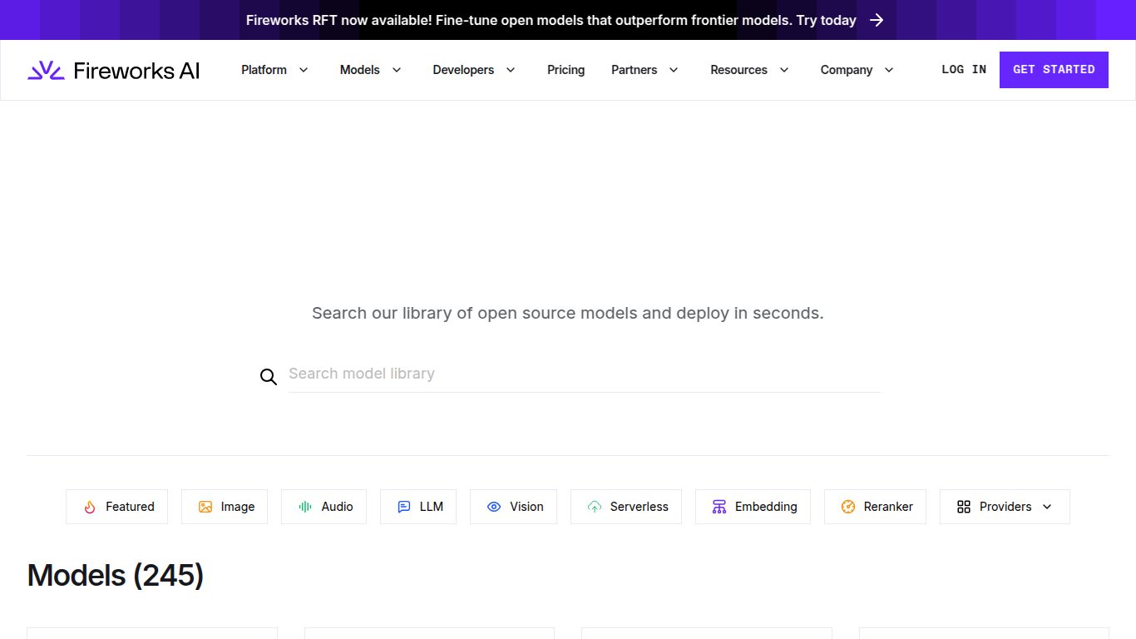Viewport: 1136px width, 639px height.
Task: Expand the Models navigation menu
Action: click(x=370, y=70)
